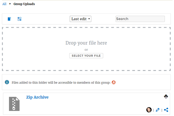Open the Zip Archive file link
174x116 pixels.
pos(37,97)
